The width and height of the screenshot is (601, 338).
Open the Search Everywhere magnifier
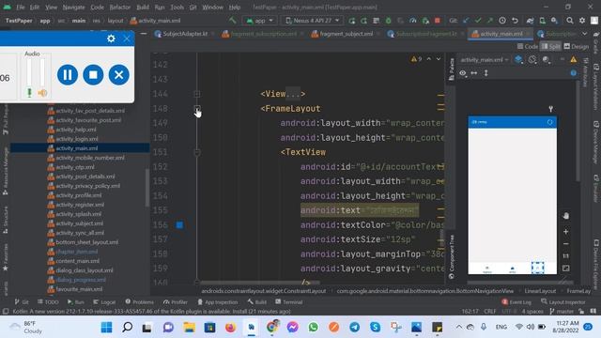(x=570, y=21)
